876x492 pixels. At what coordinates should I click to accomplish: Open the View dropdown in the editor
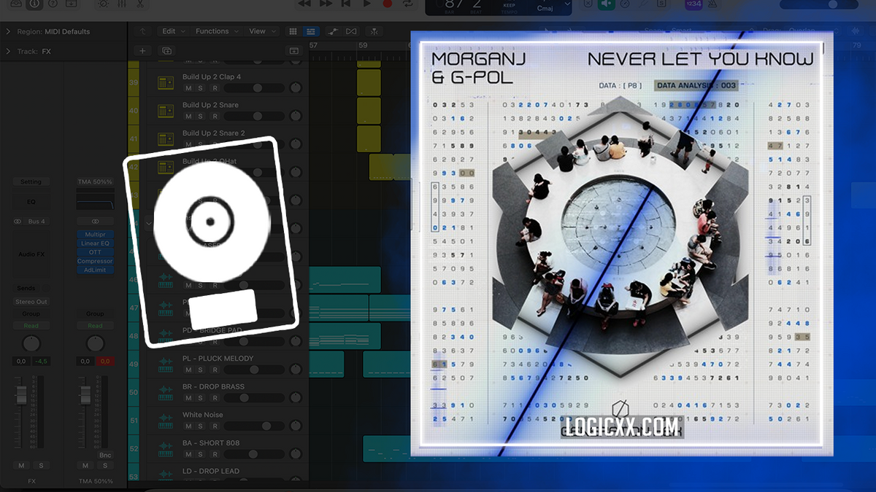(257, 31)
